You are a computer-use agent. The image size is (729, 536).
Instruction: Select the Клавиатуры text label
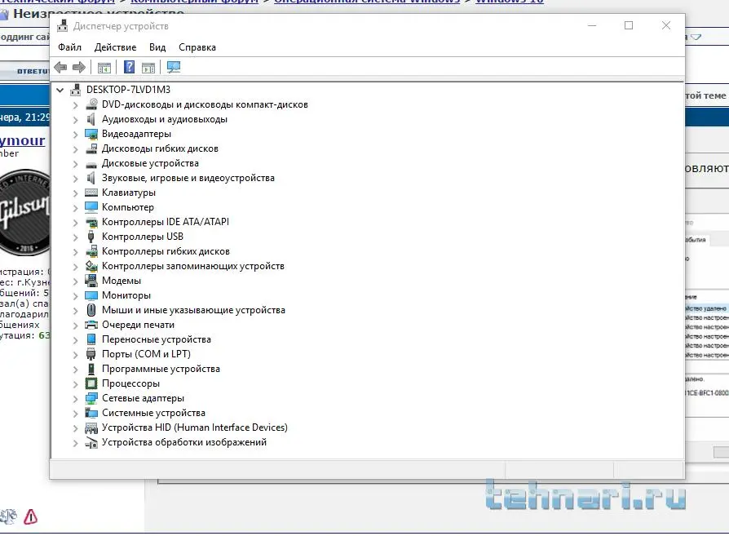129,193
